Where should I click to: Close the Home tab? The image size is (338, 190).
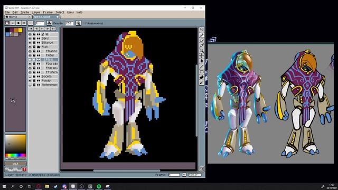coord(30,16)
